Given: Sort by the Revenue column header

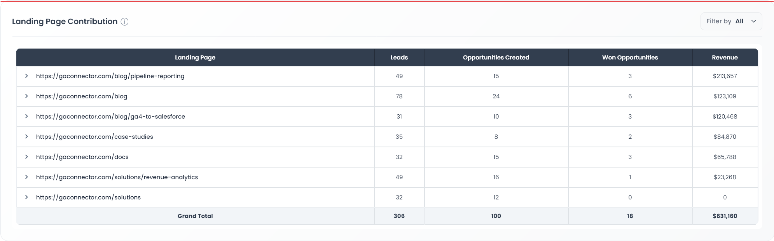Looking at the screenshot, I should coord(725,57).
